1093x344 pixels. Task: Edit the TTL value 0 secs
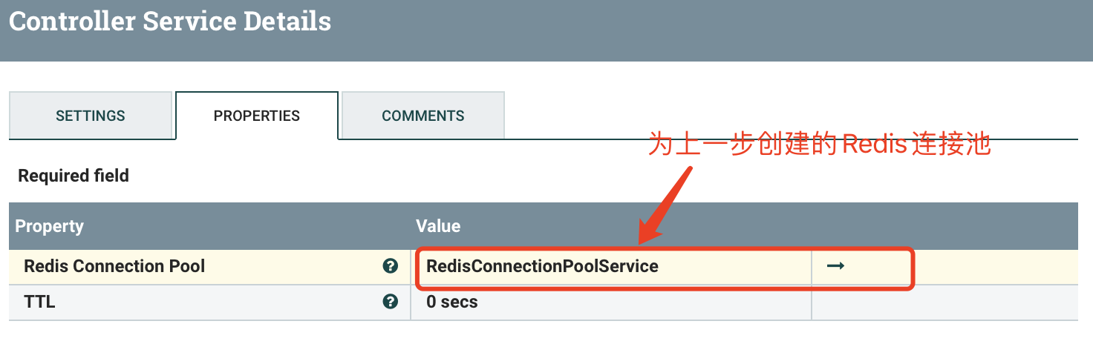(611, 302)
